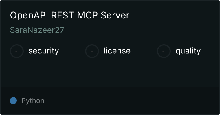Click the dashed divider above Python
Screen dimensions: 220x115
[110, 87]
